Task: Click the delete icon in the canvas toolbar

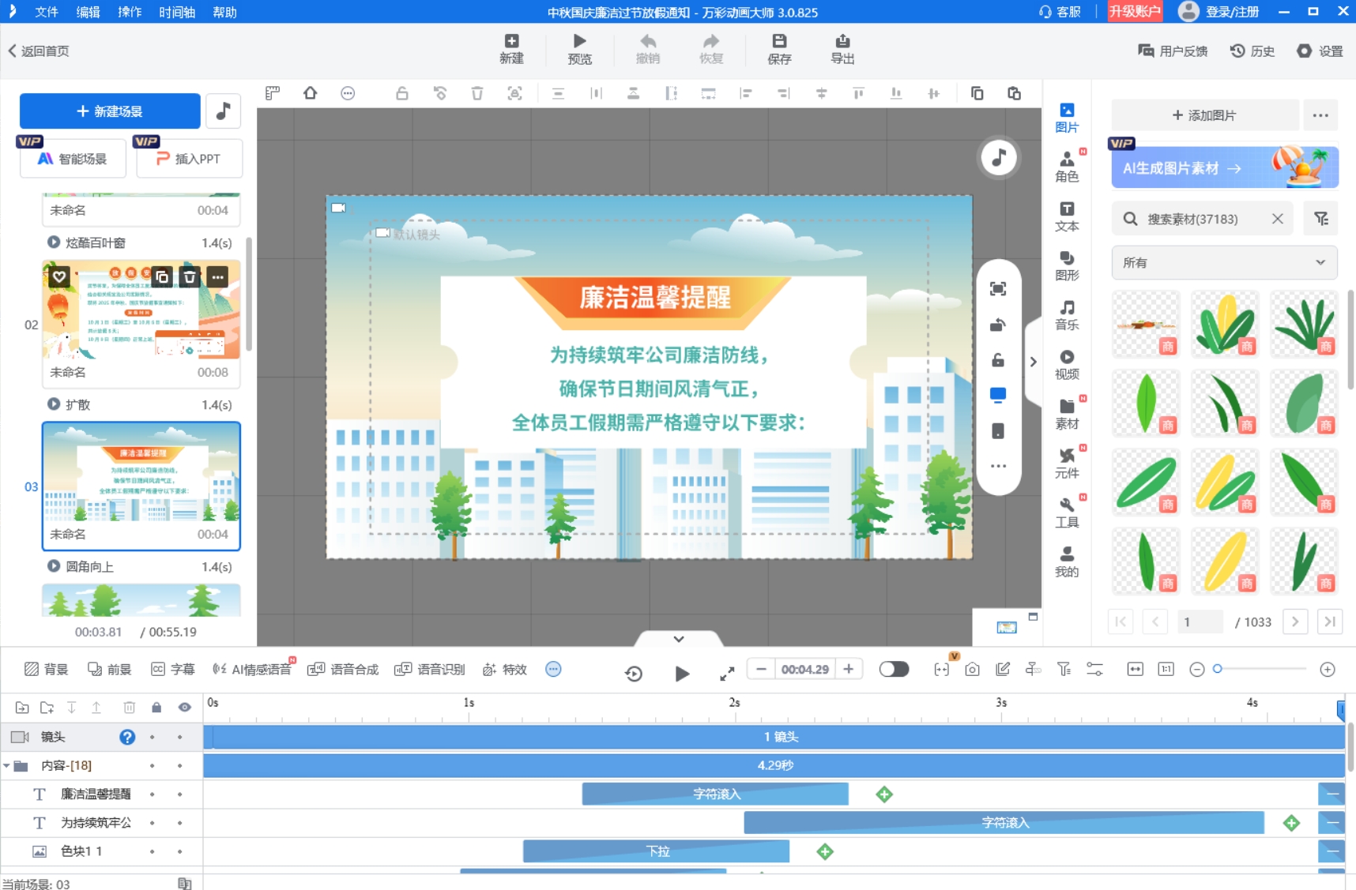Action: click(476, 92)
